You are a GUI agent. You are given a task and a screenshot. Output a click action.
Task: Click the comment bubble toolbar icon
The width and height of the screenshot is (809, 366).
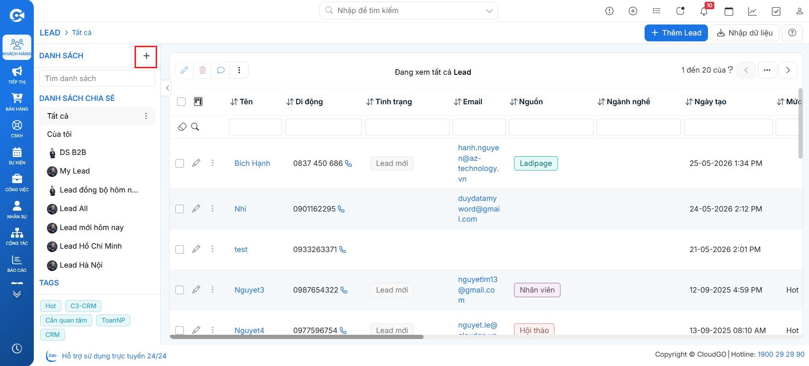click(x=221, y=70)
